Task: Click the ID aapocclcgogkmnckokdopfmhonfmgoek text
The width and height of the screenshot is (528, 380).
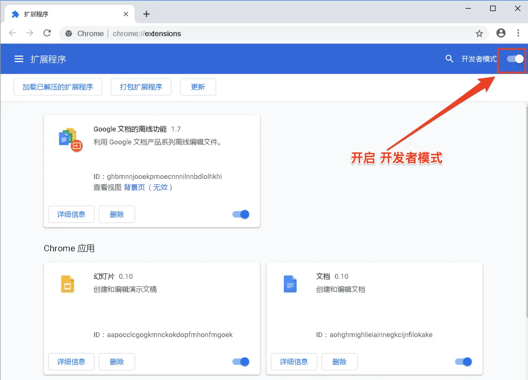Action: (x=163, y=335)
